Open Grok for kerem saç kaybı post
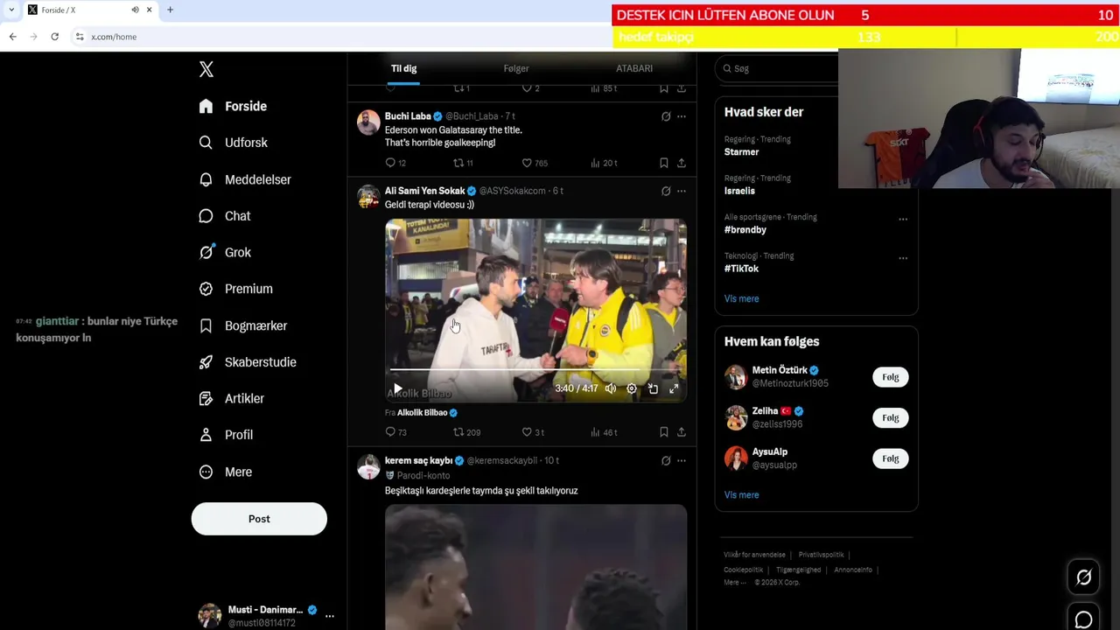This screenshot has height=630, width=1120. pyautogui.click(x=666, y=460)
